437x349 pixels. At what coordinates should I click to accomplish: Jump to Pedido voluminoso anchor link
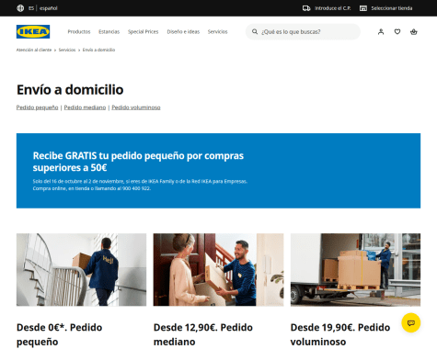tap(136, 107)
